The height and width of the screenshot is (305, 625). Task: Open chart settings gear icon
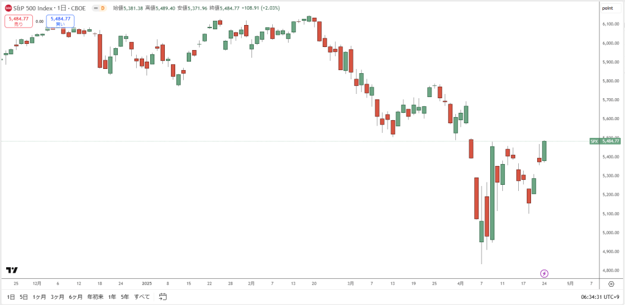tap(611, 284)
